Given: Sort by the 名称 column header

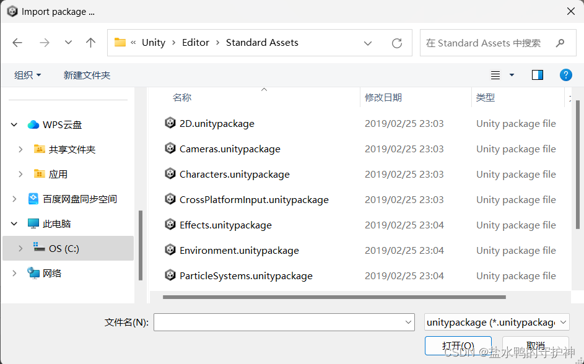Looking at the screenshot, I should 182,98.
